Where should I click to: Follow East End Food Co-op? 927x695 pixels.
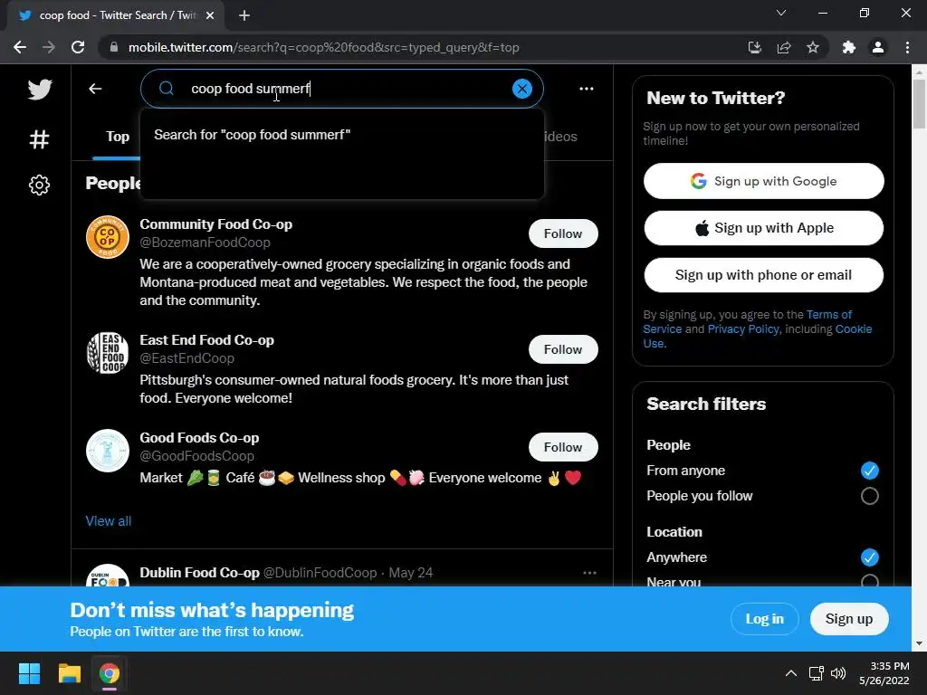563,349
